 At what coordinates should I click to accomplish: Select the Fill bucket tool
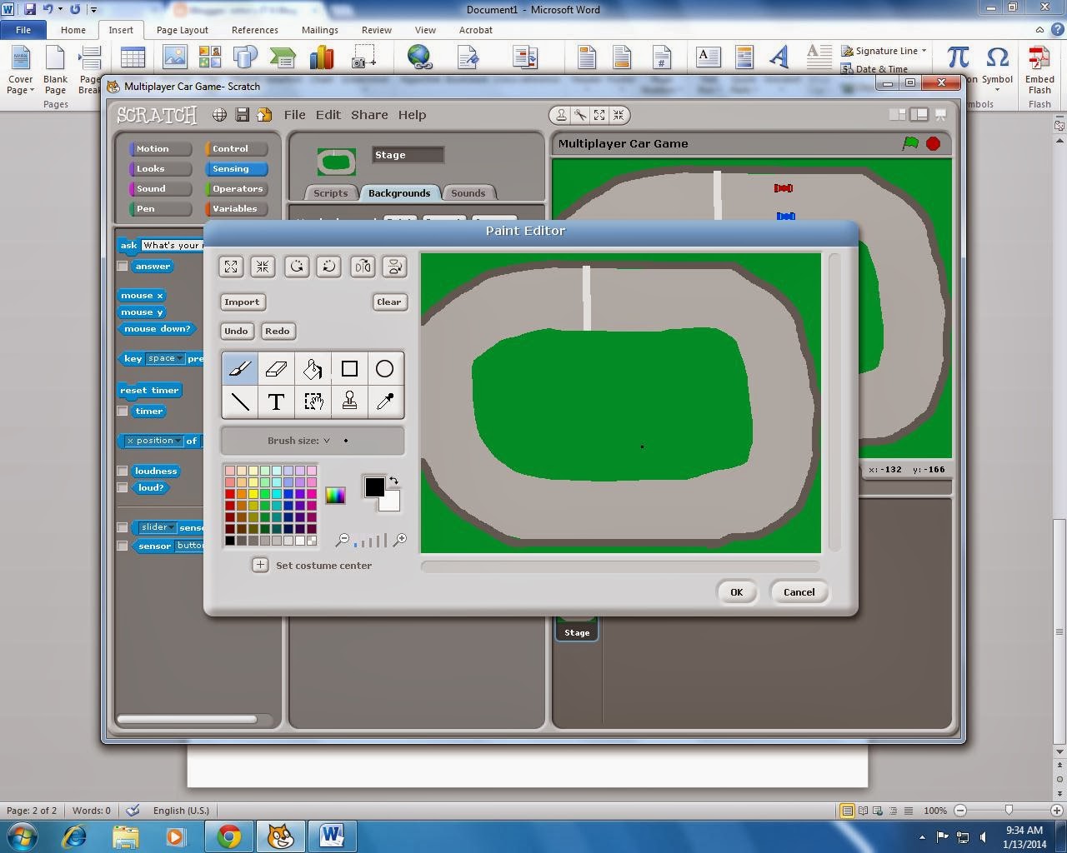pos(313,368)
